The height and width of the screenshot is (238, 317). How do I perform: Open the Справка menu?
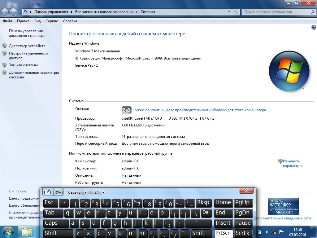point(70,21)
